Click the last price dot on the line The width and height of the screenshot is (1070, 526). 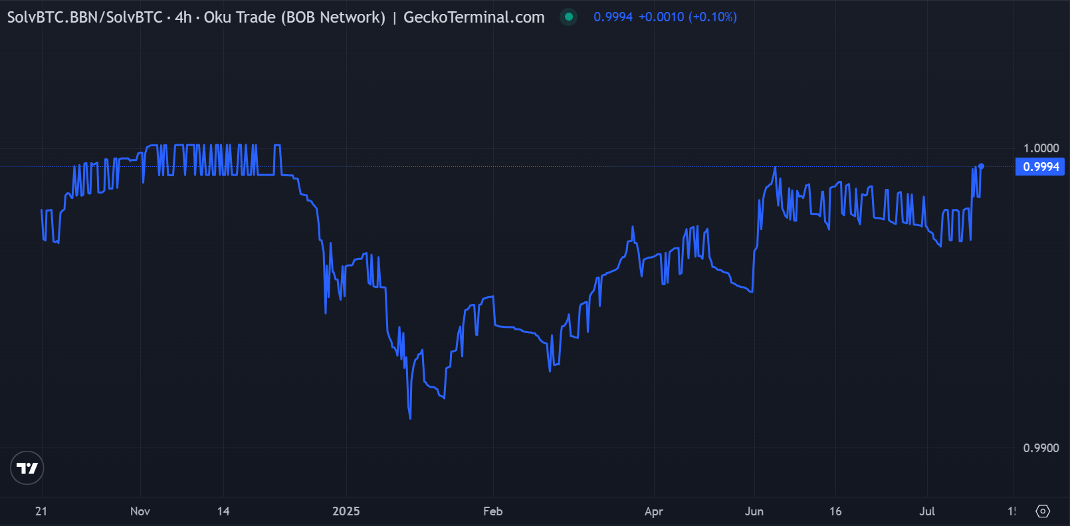coord(981,166)
